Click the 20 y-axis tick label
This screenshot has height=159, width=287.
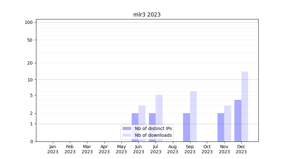[30, 63]
